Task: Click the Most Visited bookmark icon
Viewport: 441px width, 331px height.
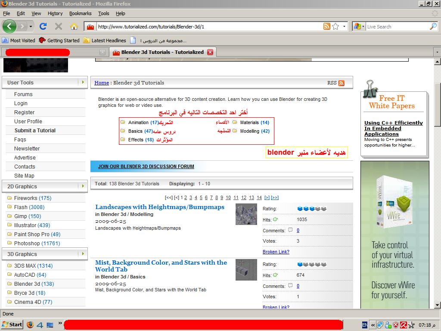Action: (5, 40)
